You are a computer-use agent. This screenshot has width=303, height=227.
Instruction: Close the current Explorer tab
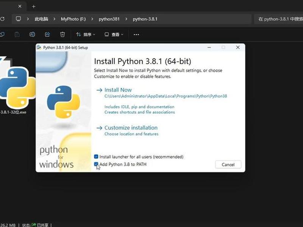[20, 6]
